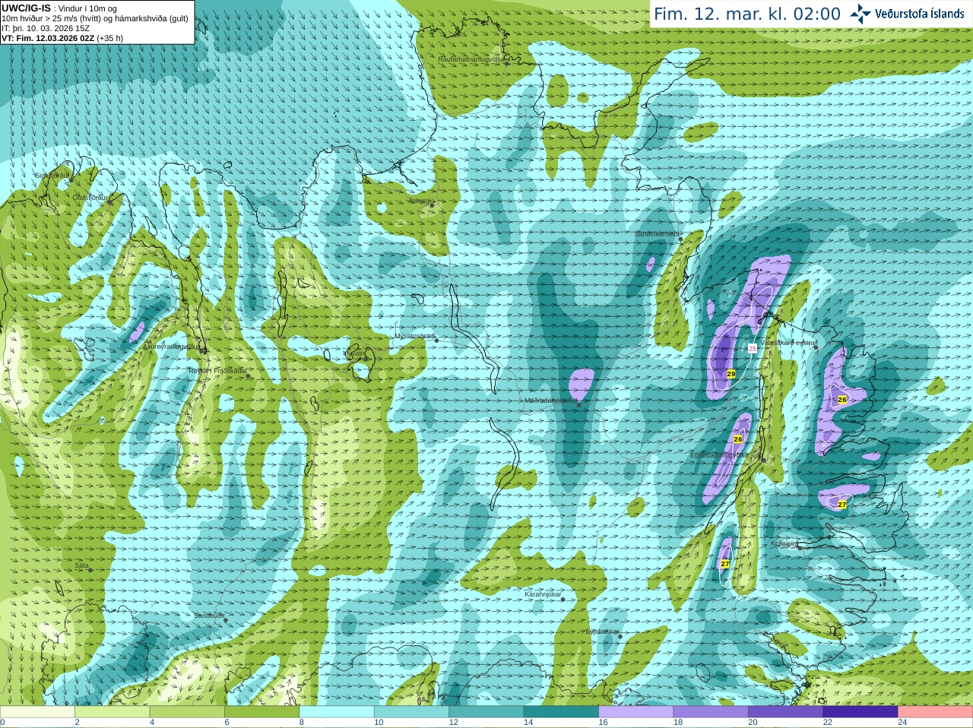Select the Ásbyrgi station label
The width and height of the screenshot is (973, 728).
[419, 201]
